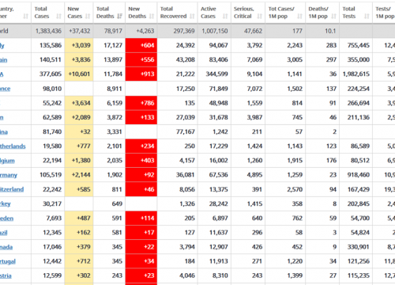Select total deaths value 17,127
This screenshot has width=395, height=285.
point(113,45)
